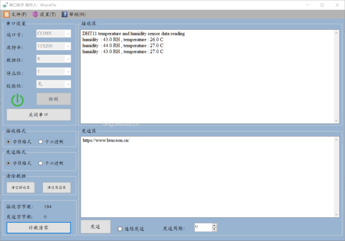Viewport: 345px width, 241px height.
Task: Click the 清空接收区 button
Action: click(x=21, y=187)
